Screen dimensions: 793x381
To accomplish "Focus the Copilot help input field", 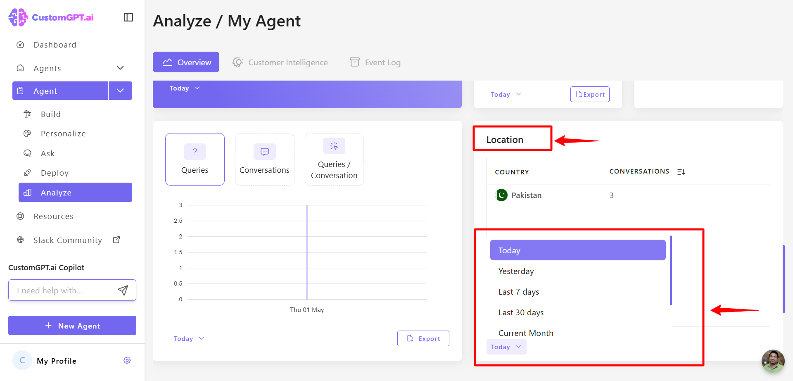I will pos(64,290).
